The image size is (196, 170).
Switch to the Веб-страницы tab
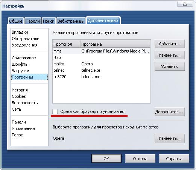[71, 21]
